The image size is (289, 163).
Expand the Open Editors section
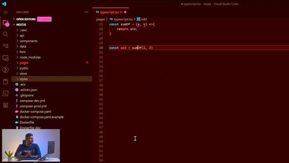pyautogui.click(x=14, y=19)
